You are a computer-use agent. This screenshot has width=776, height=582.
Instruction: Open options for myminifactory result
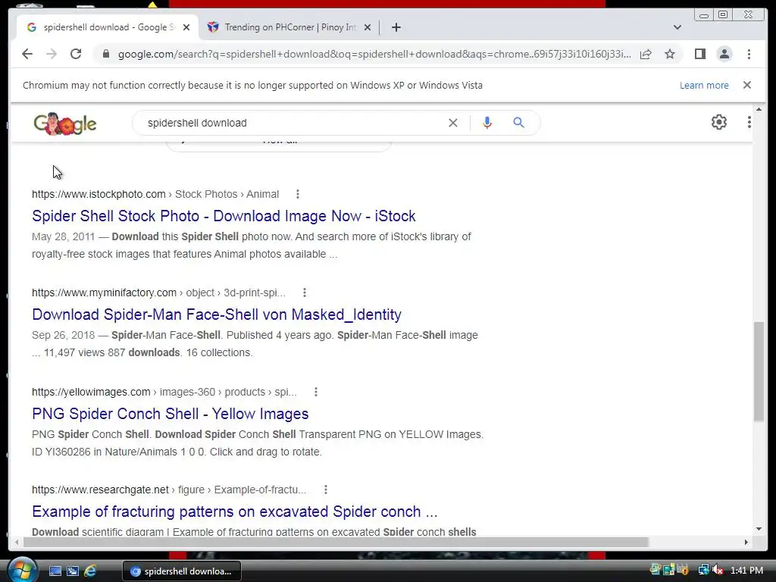point(305,293)
